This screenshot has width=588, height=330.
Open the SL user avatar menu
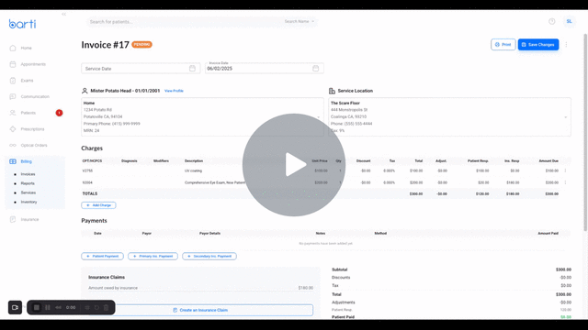(570, 21)
